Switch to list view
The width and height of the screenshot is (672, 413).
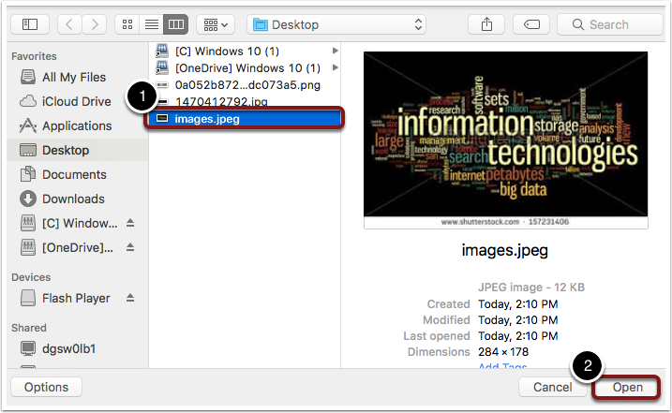tap(151, 24)
